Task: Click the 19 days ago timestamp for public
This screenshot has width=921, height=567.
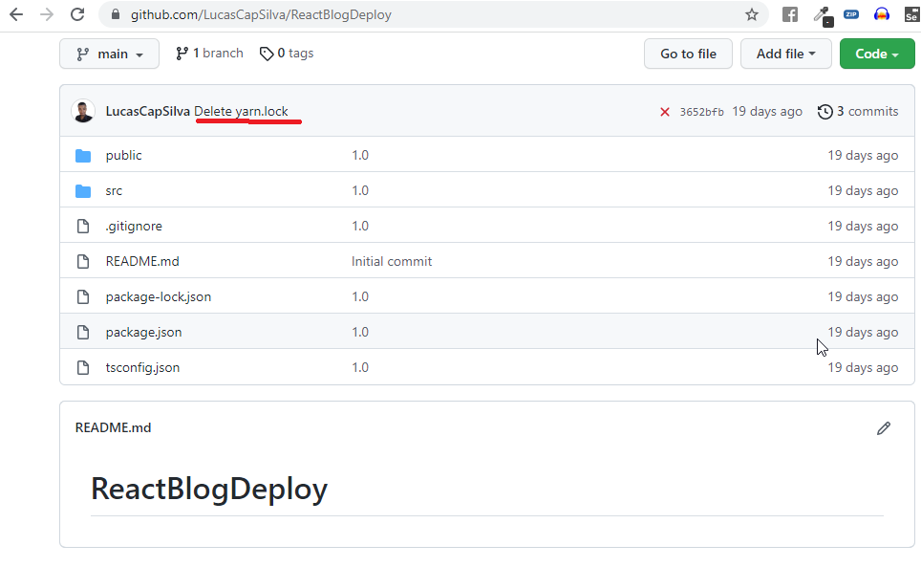Action: click(x=863, y=155)
